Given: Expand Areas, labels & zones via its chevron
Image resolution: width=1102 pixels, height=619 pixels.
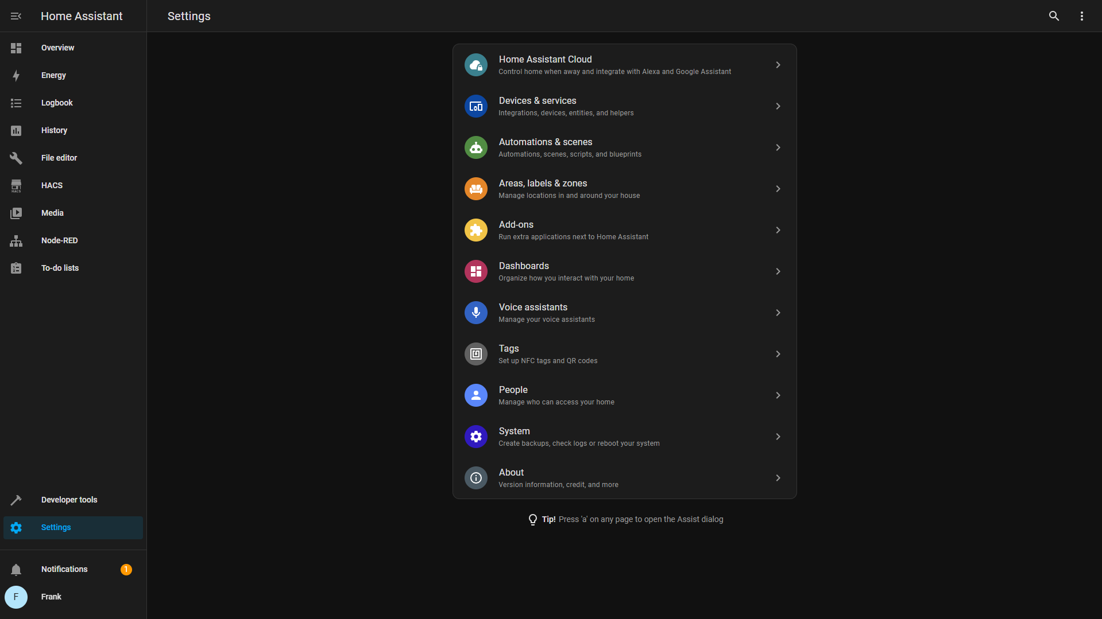Looking at the screenshot, I should tap(778, 189).
